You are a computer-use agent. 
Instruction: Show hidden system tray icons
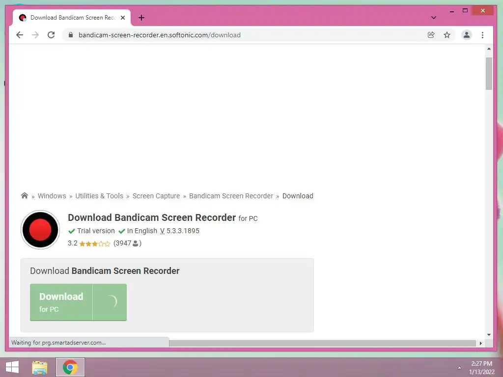459,368
